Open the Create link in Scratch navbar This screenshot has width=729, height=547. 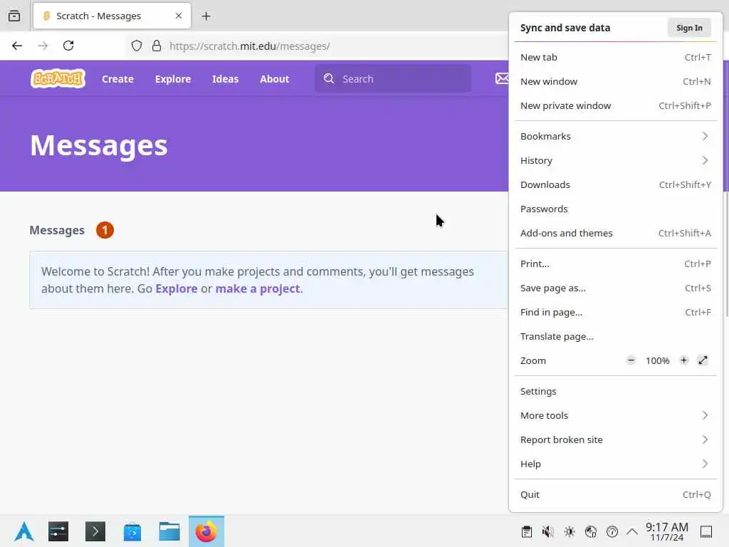pyautogui.click(x=117, y=78)
